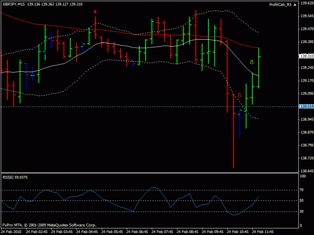Click the RSI scale value 30
Image resolution: width=314 pixels, height=235 pixels.
coord(301,211)
